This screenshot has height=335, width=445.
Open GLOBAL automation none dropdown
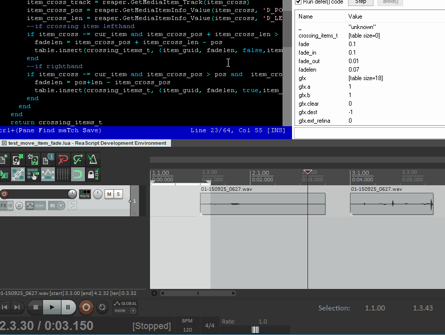click(x=125, y=310)
